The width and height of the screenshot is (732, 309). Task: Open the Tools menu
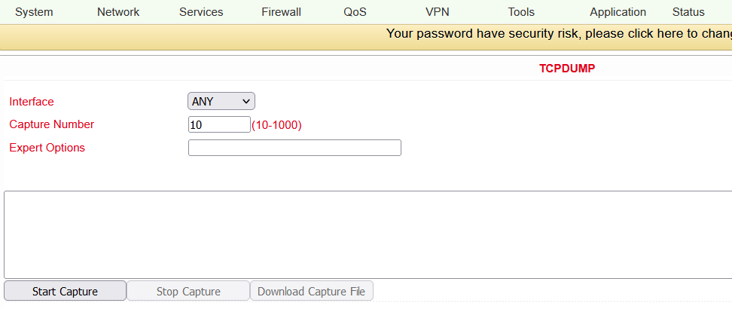click(521, 12)
